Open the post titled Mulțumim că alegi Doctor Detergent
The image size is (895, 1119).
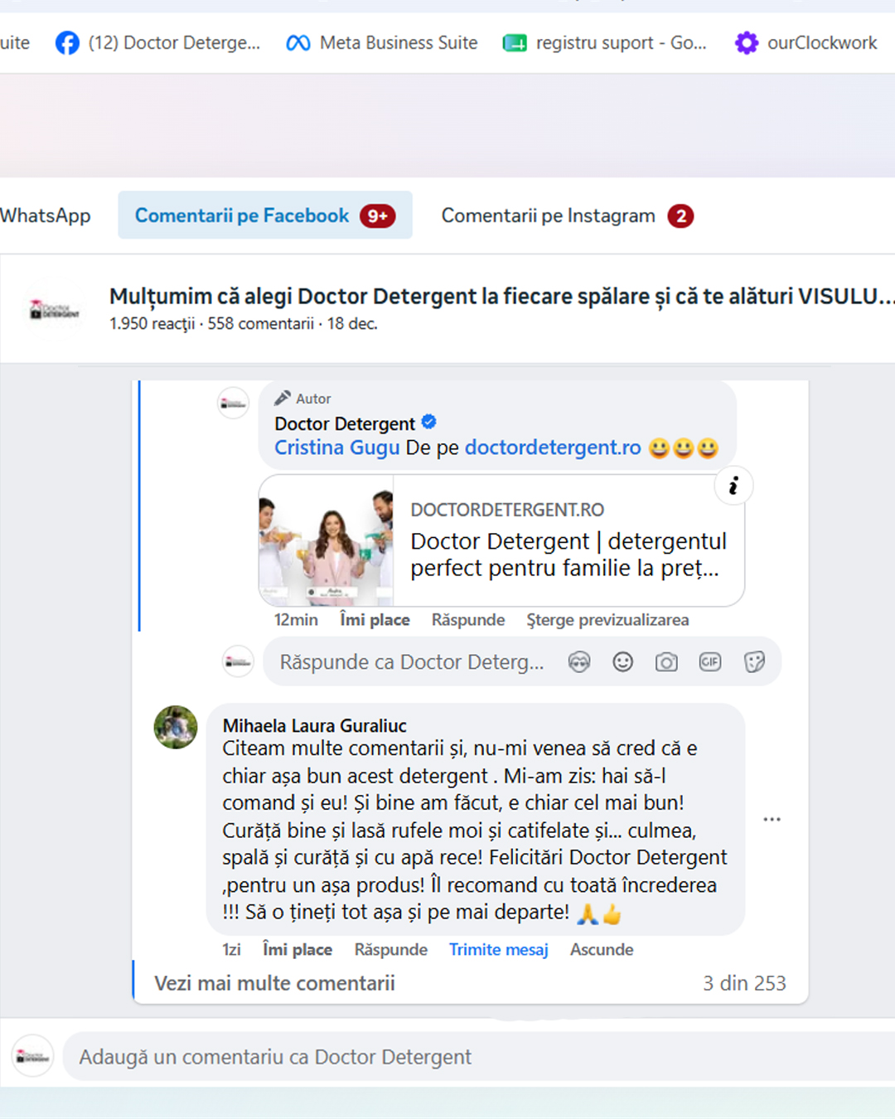click(501, 297)
